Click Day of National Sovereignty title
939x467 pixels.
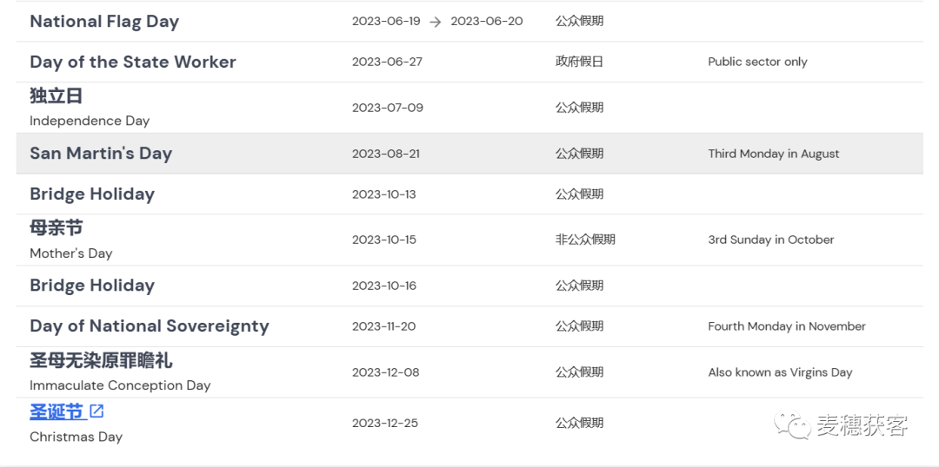150,326
